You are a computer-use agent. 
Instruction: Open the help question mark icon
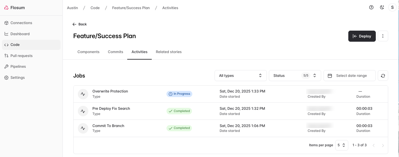pyautogui.click(x=371, y=7)
